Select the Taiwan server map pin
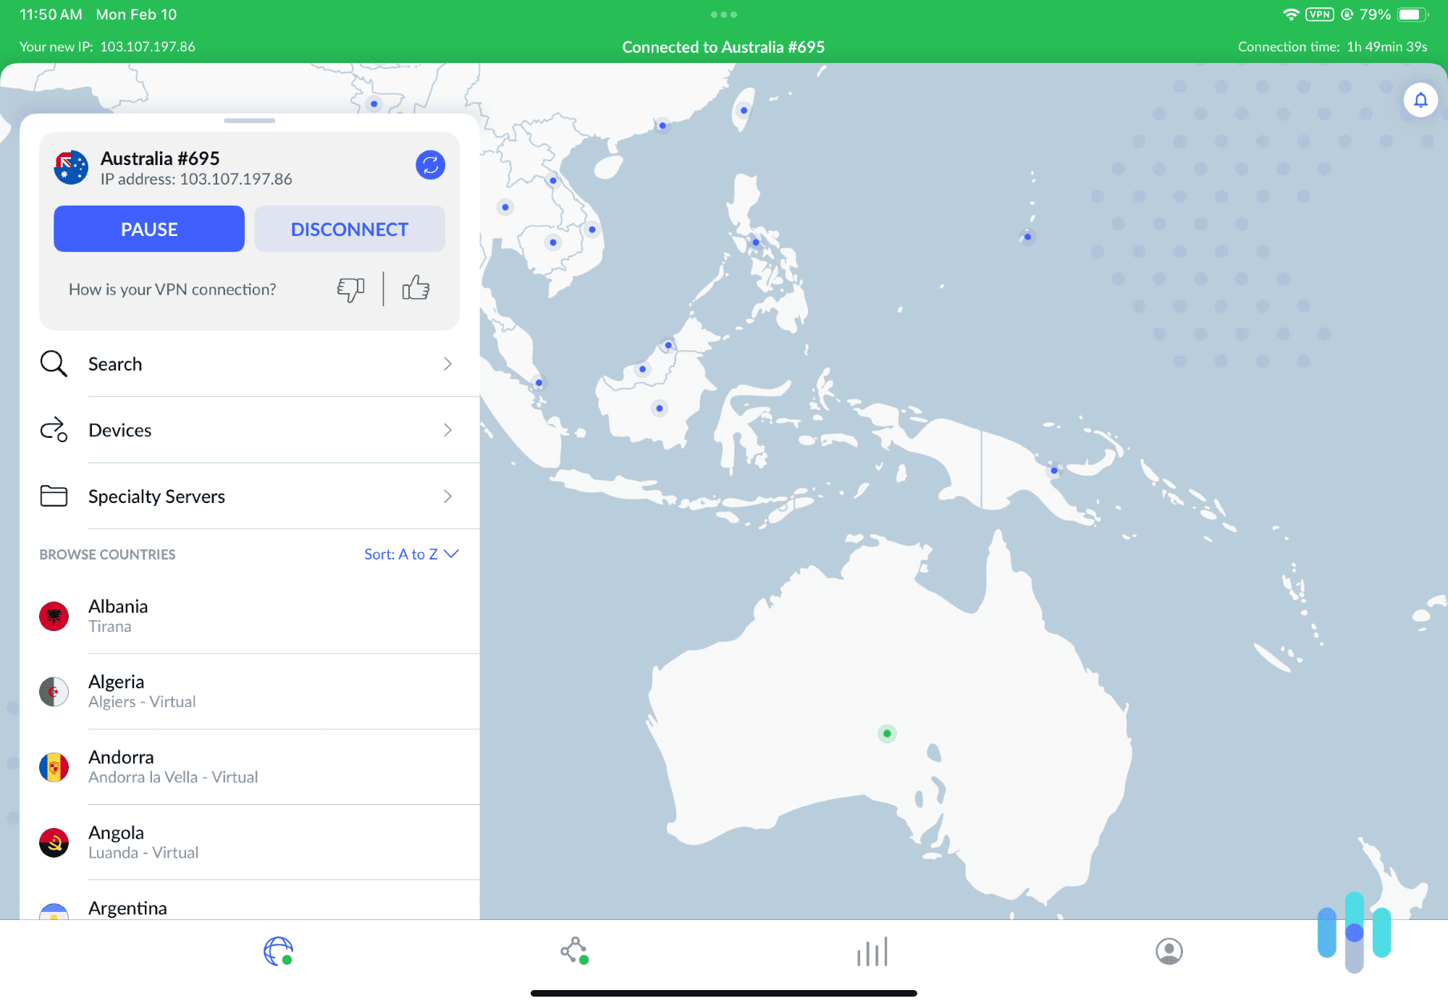 (744, 111)
